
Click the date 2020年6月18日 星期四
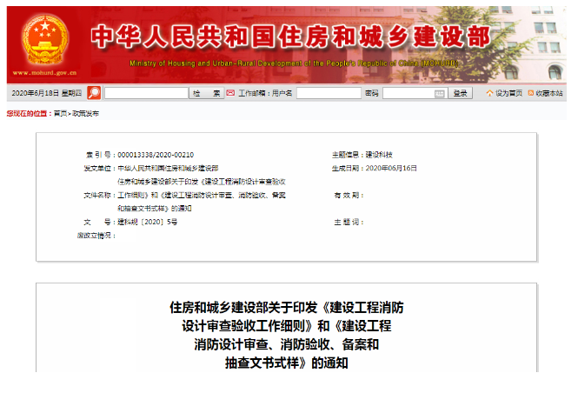(x=46, y=93)
